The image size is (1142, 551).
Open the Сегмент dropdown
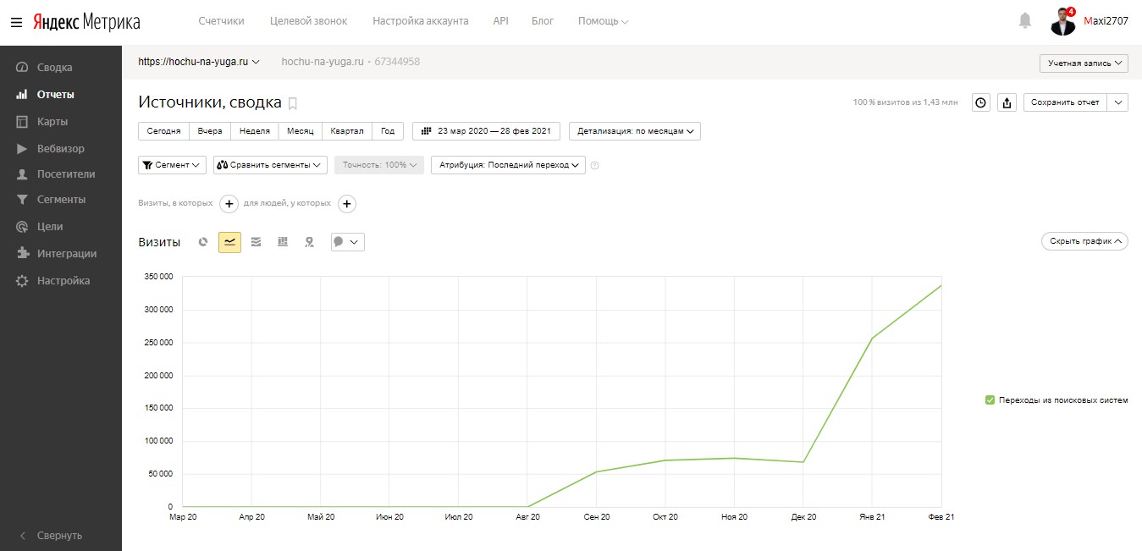(172, 165)
